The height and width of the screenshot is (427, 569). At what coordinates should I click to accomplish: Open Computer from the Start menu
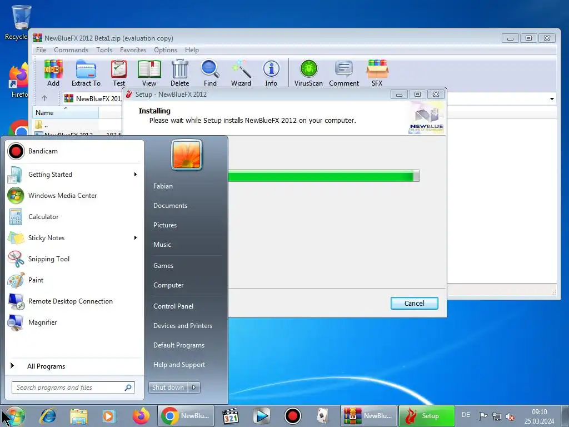[x=168, y=285]
